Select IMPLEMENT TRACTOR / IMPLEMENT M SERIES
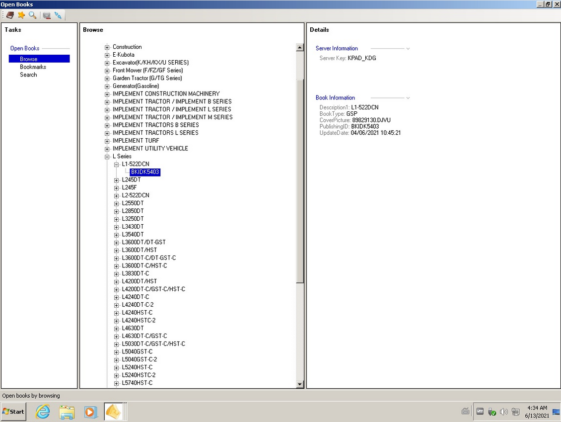This screenshot has height=422, width=561. pyautogui.click(x=172, y=117)
